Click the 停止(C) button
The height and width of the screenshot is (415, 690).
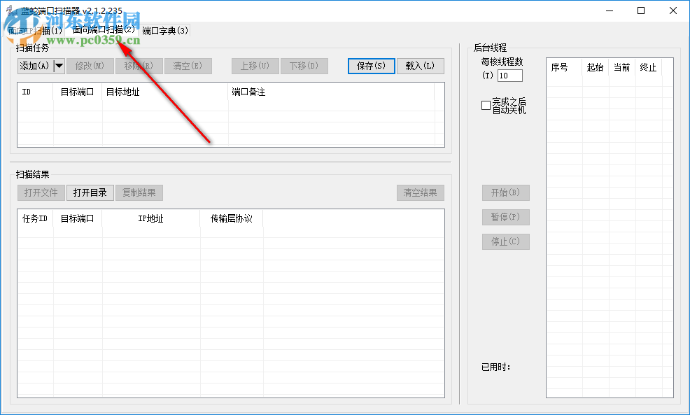(506, 241)
